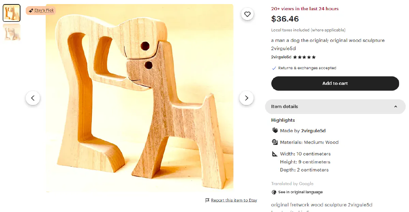The width and height of the screenshot is (409, 212).
Task: Click the Materials icon in Highlights
Action: coord(274,142)
